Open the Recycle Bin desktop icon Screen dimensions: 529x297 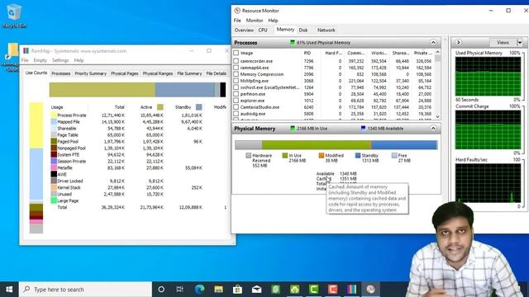14,16
